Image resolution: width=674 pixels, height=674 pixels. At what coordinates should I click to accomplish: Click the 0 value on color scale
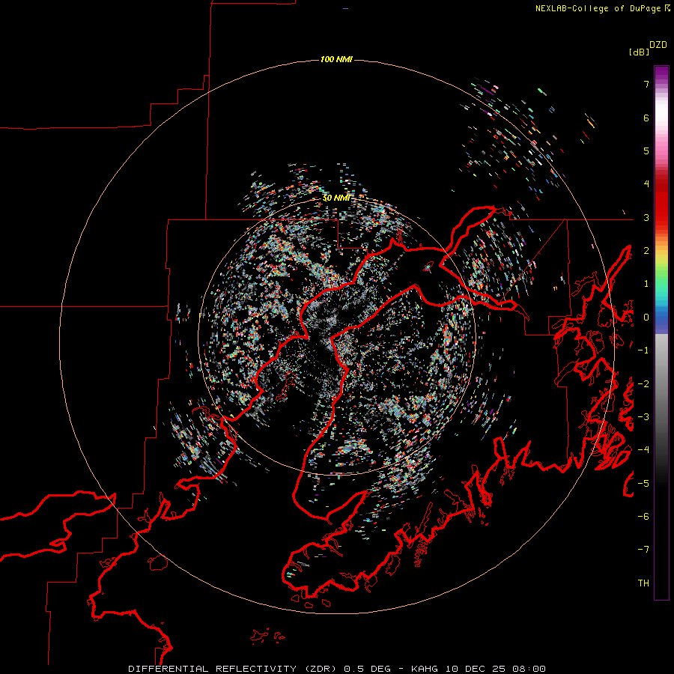(646, 318)
